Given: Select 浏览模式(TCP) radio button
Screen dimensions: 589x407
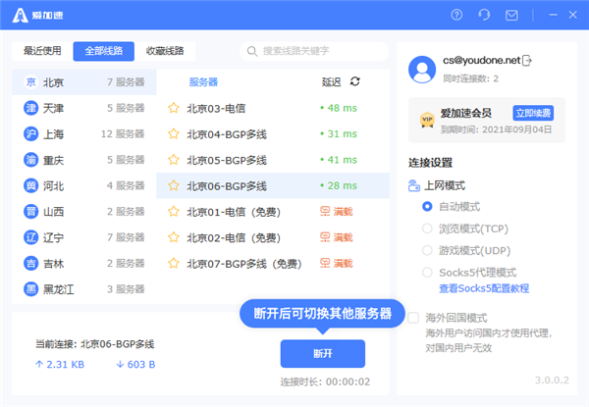Looking at the screenshot, I should tap(427, 229).
